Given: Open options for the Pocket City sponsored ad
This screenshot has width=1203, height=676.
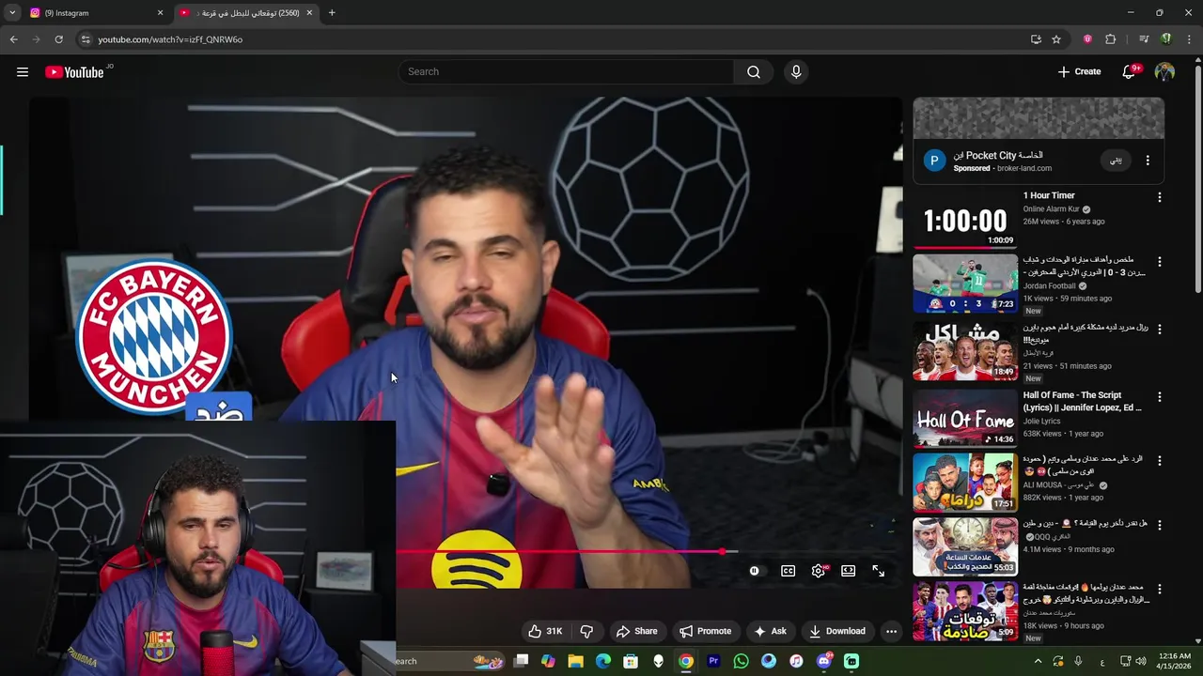Looking at the screenshot, I should 1148,161.
